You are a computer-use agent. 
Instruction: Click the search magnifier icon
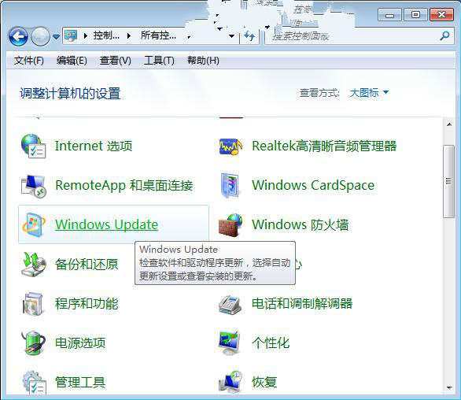tap(444, 36)
